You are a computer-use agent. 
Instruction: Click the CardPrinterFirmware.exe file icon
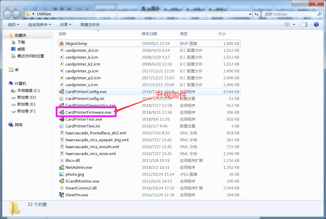61,112
